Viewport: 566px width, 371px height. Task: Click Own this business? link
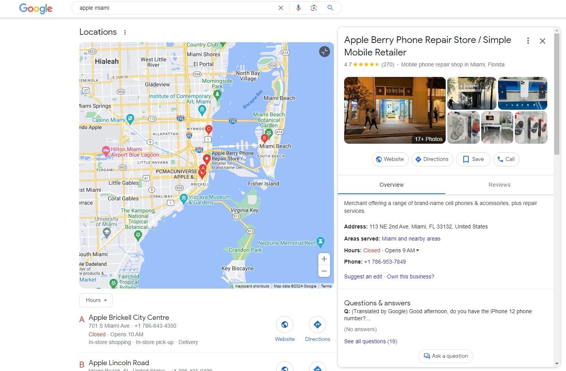click(411, 276)
